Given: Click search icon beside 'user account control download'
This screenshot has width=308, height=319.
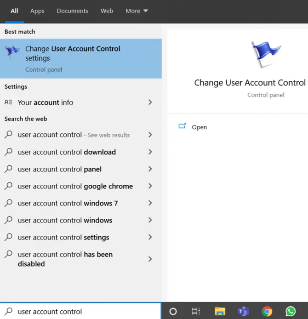Looking at the screenshot, I should 9,152.
